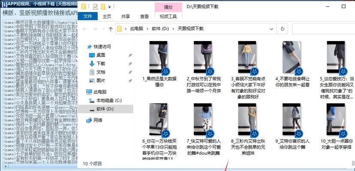
Task: Select video thumbnail 2_中秋节到了
Action: click(203, 57)
